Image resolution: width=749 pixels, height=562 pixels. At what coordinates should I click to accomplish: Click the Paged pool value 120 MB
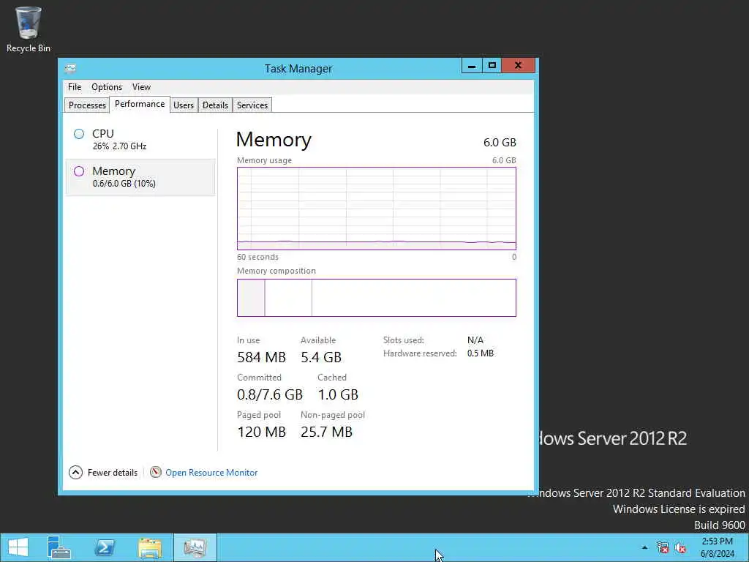click(x=261, y=432)
